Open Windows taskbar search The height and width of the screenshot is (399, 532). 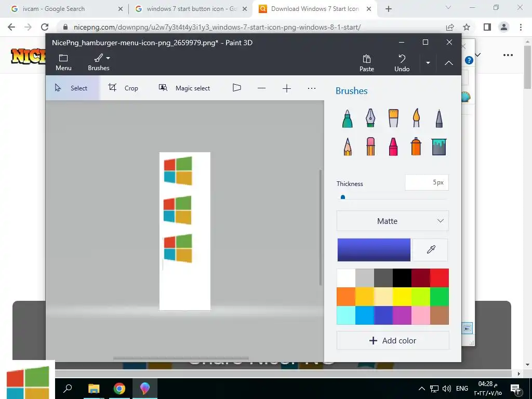pyautogui.click(x=68, y=388)
